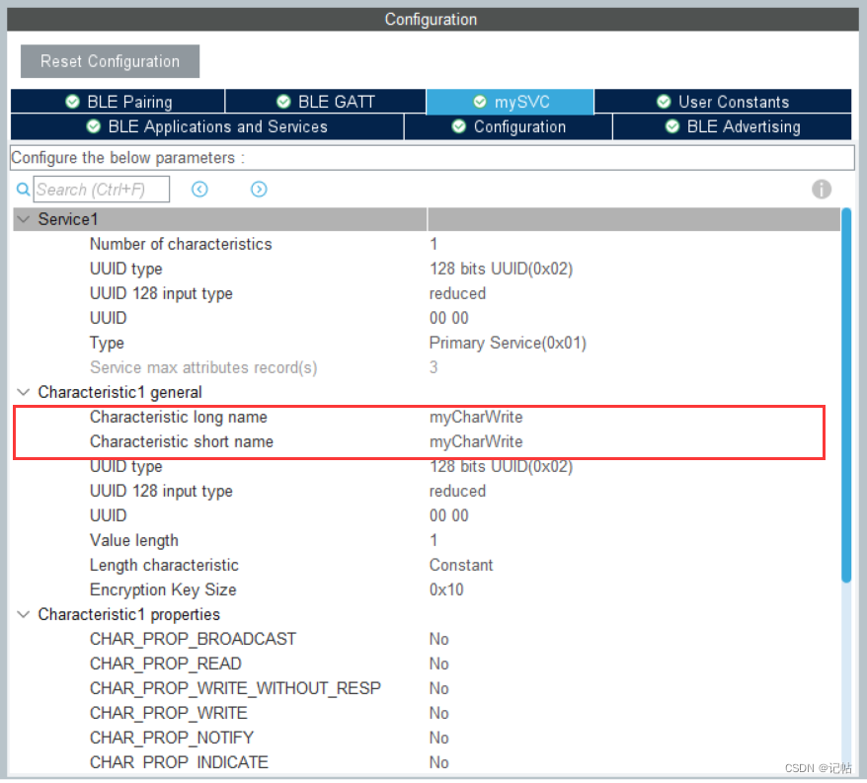Image resolution: width=867 pixels, height=783 pixels.
Task: Click the Value length label
Action: pos(134,541)
